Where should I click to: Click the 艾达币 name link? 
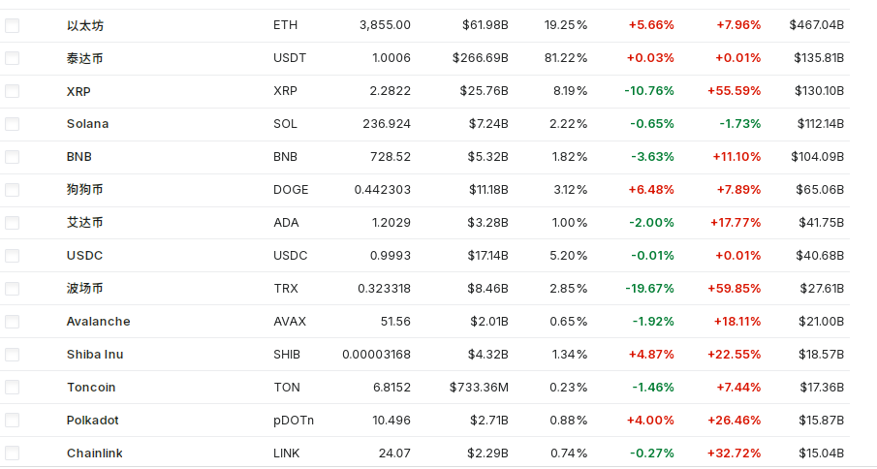pyautogui.click(x=85, y=223)
